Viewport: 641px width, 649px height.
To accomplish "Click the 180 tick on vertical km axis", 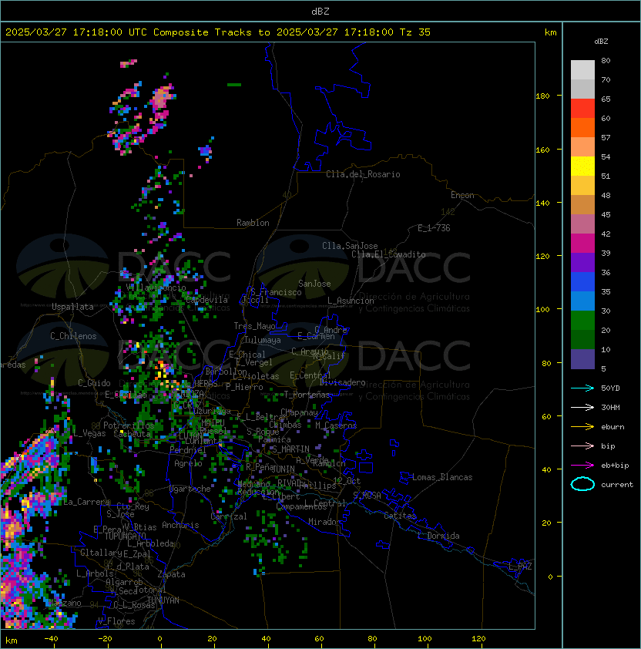I will [x=542, y=96].
